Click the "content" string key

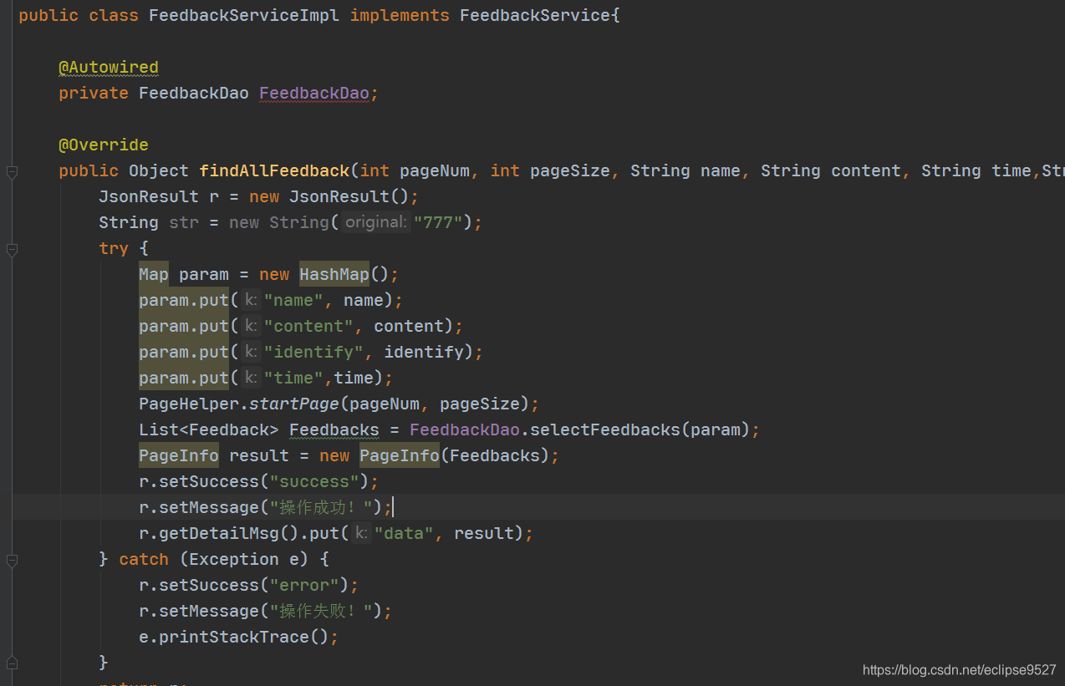[309, 326]
